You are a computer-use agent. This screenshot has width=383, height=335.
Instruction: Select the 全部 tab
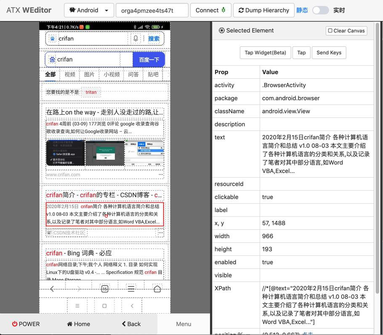(51, 74)
